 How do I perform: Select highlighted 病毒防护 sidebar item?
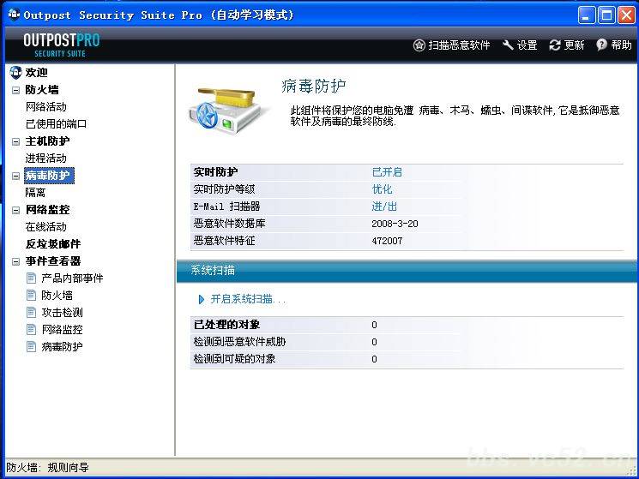tap(49, 176)
